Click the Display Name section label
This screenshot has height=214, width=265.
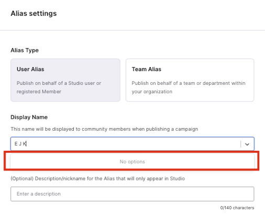click(29, 117)
